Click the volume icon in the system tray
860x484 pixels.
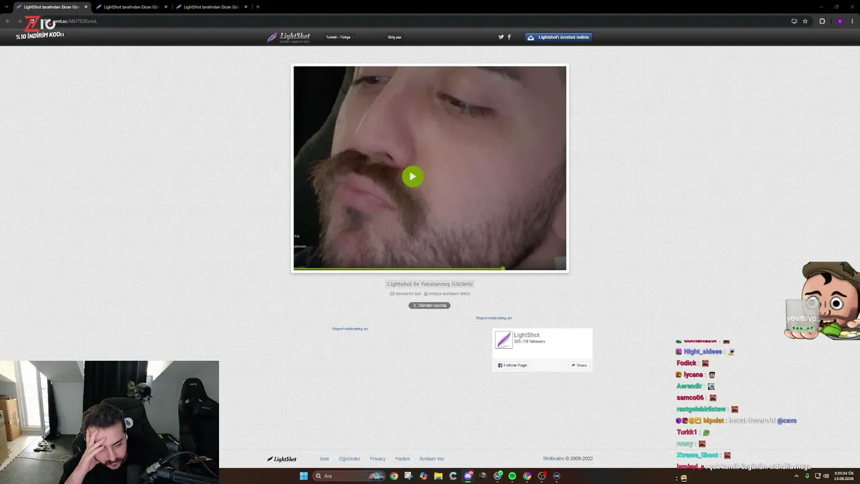(x=826, y=476)
